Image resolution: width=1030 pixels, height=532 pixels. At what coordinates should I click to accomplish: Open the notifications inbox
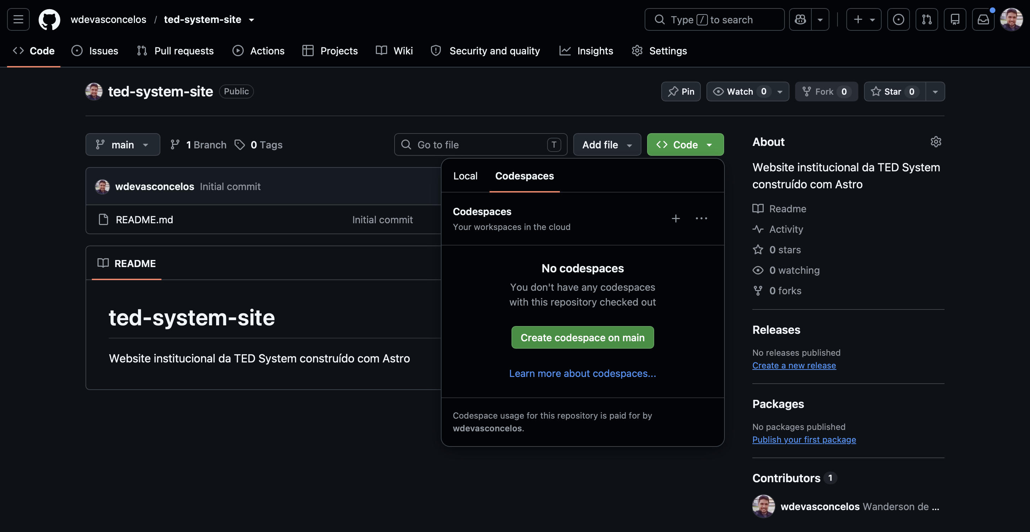(983, 19)
